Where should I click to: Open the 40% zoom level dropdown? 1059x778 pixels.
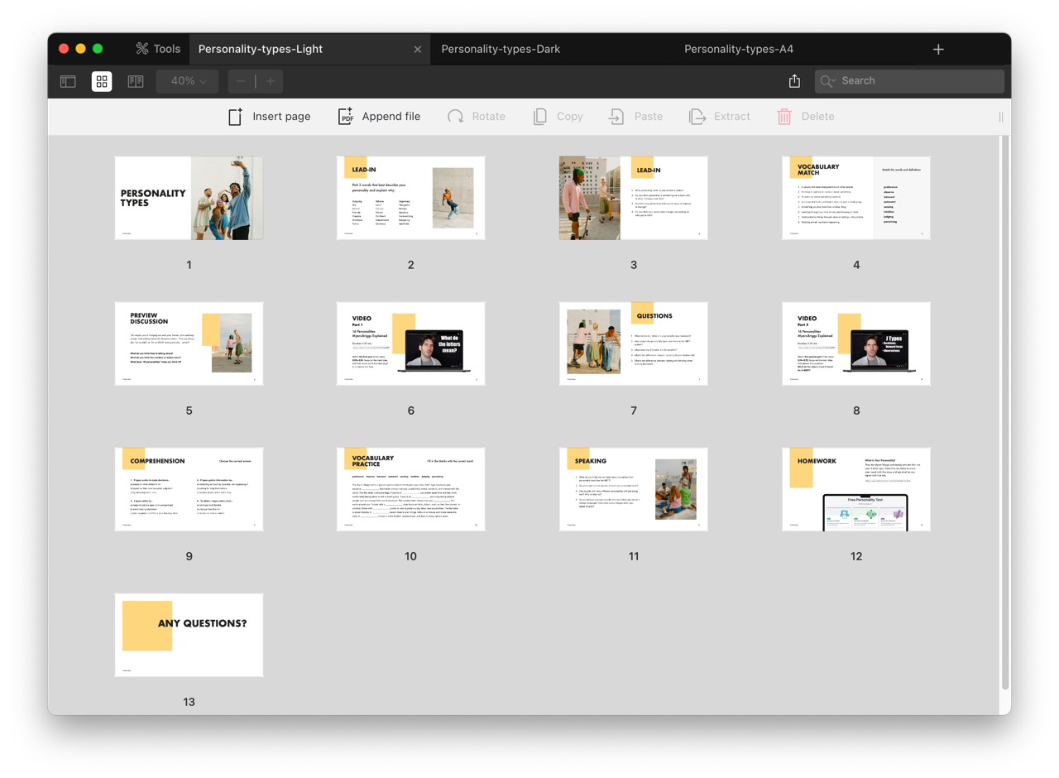[x=188, y=81]
